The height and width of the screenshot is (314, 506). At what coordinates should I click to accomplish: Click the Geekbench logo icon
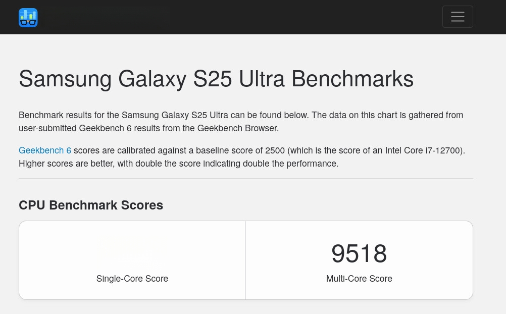coord(28,18)
